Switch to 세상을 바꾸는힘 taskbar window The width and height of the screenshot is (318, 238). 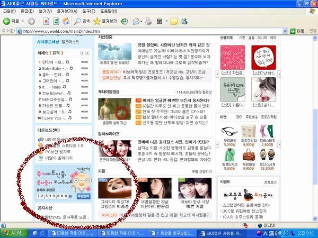(x=172, y=233)
